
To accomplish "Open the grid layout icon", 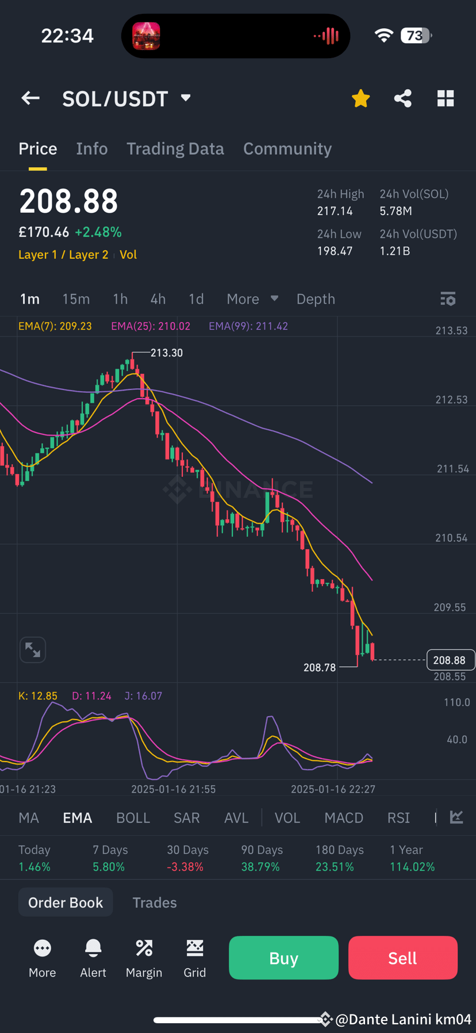I will pos(446,98).
